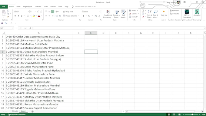Click the Insert Function fx icon
Viewport: 206px width, 116px height.
point(30,28)
